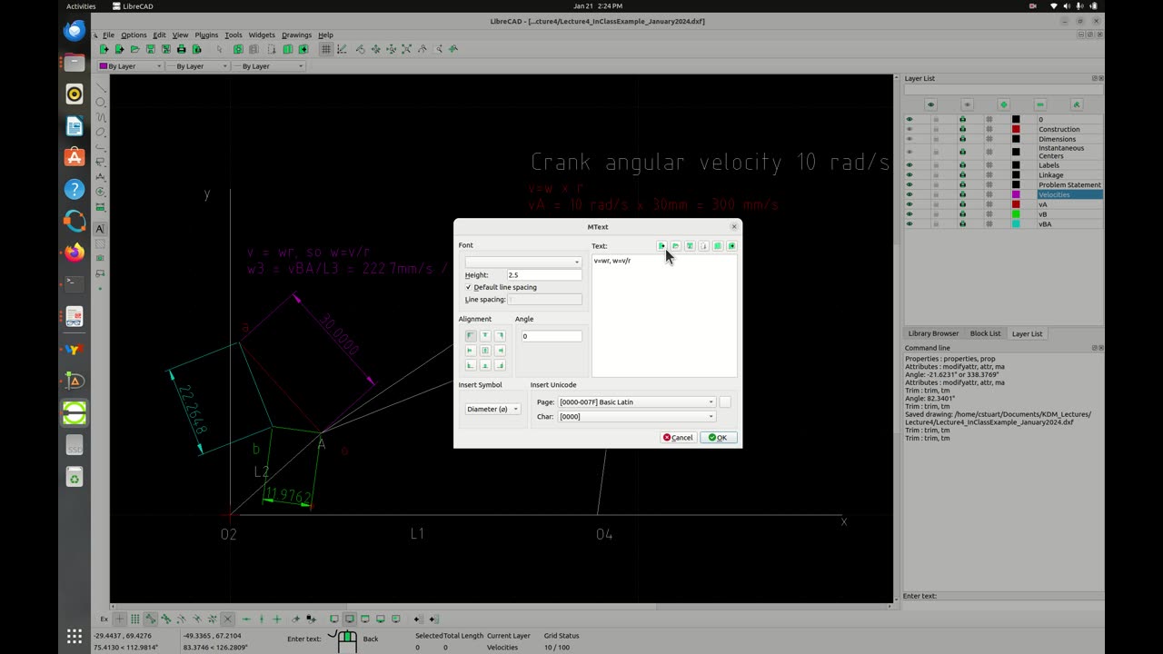Screen dimensions: 1163x654
Task: Click the copy text icon in MText toolbar
Action: tap(717, 246)
